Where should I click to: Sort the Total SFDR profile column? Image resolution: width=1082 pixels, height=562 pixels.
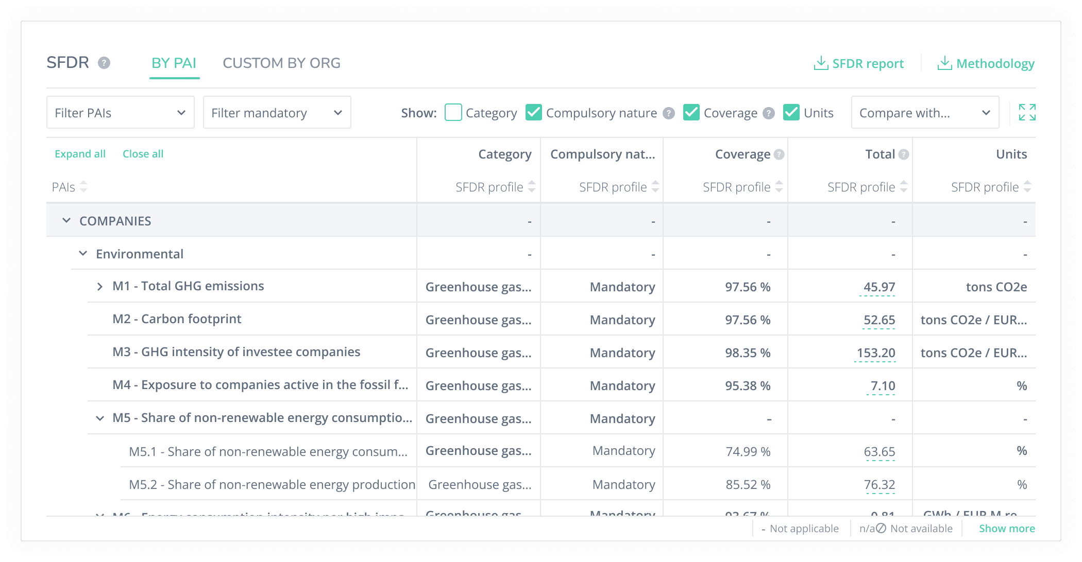[x=904, y=187]
